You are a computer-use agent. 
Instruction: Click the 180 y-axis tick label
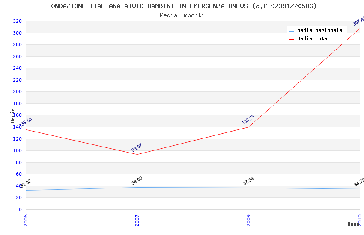coord(17,103)
